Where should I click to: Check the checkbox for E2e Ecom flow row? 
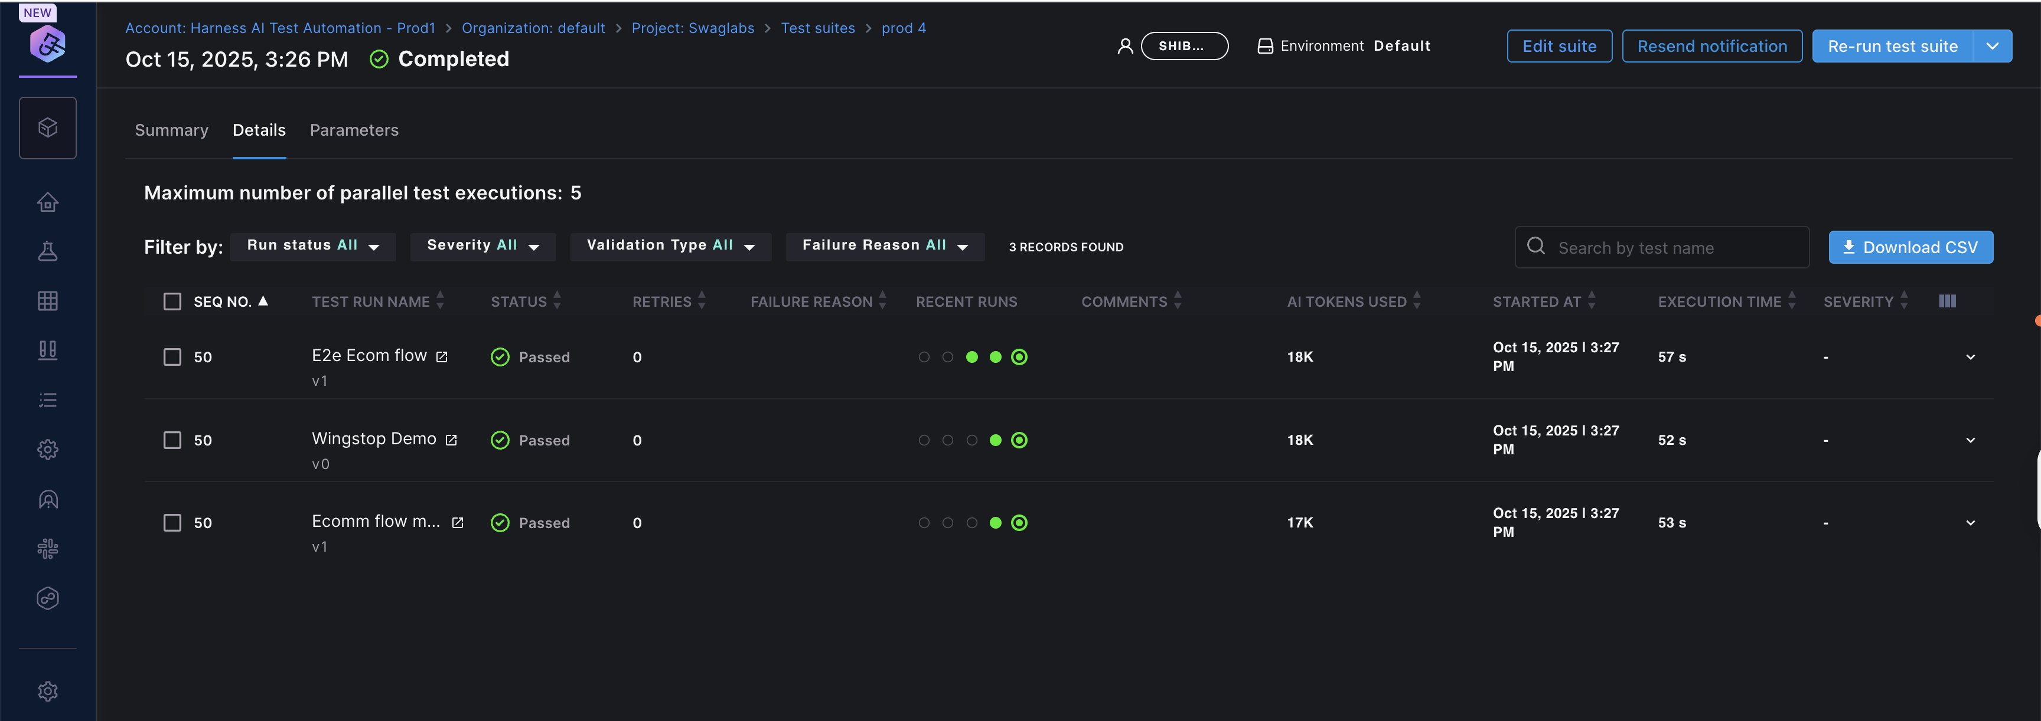coord(172,356)
